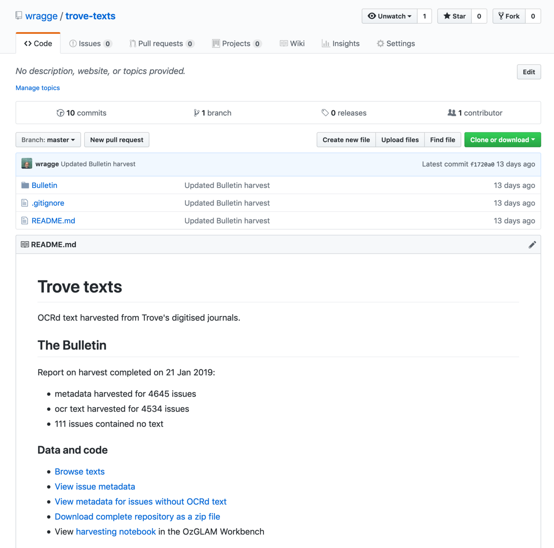Click the Wiki book icon
554x548 pixels.
point(284,43)
